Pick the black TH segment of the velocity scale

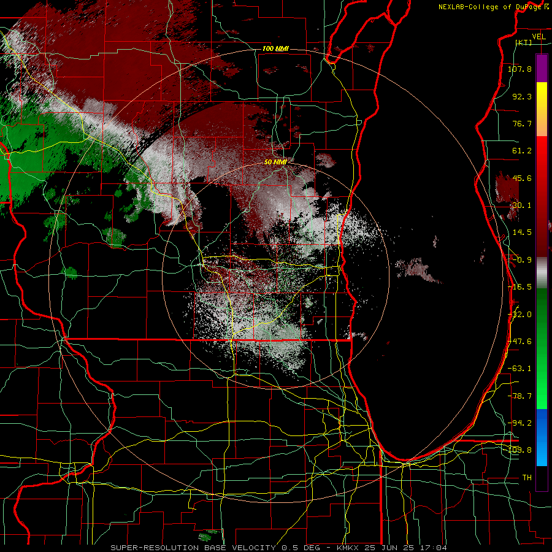(x=542, y=478)
